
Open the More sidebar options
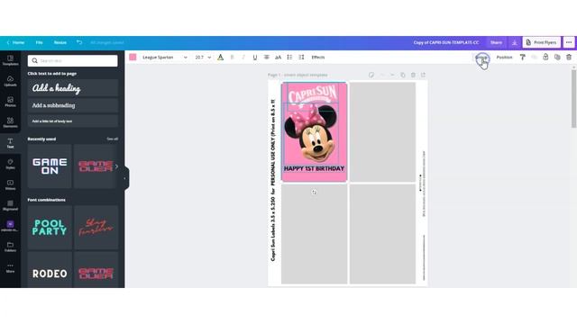(10, 267)
